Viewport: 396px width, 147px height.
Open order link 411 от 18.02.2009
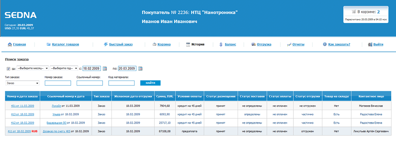(19, 131)
